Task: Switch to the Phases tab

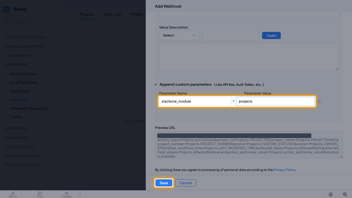Action: pos(137,14)
